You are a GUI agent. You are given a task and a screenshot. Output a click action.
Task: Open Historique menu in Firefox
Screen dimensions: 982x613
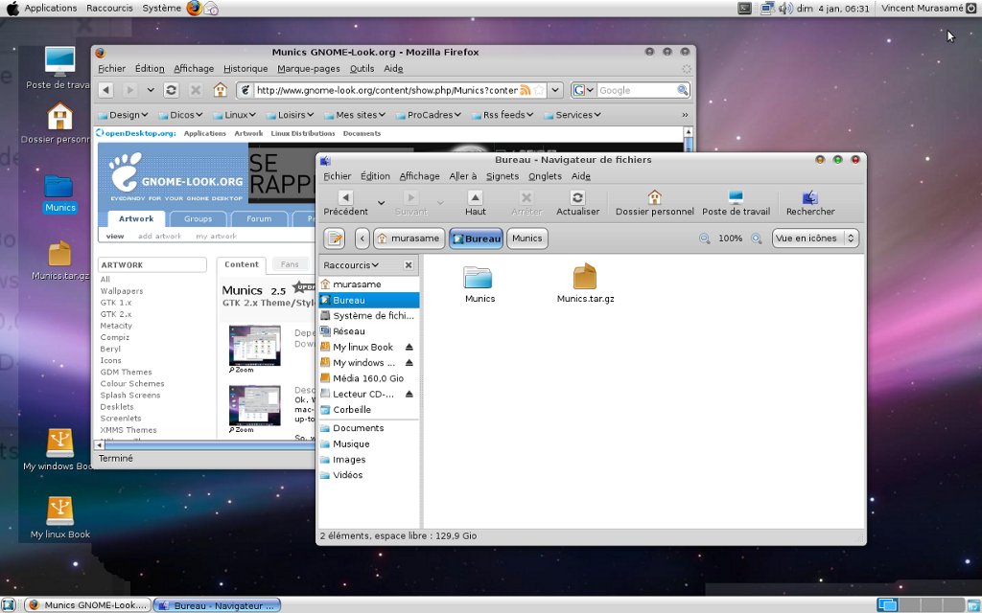[245, 69]
